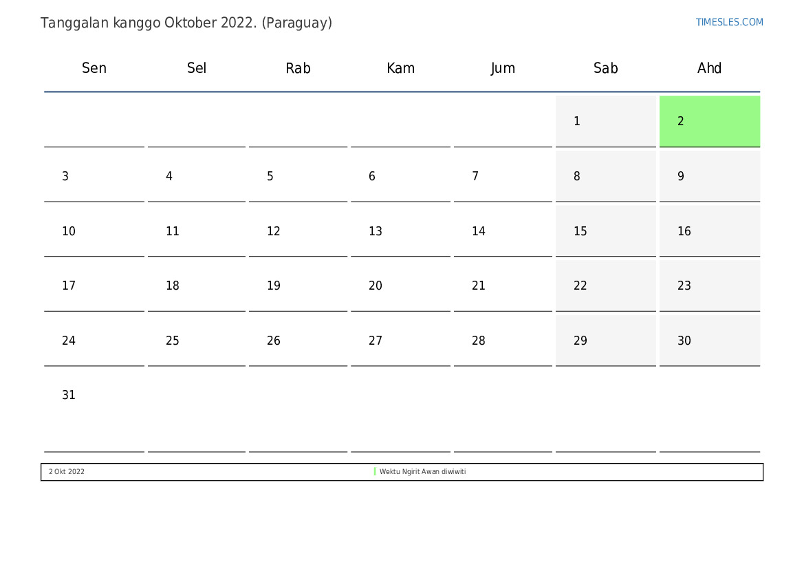Click the Wektu Ngirit Awan diwiwiti note

click(x=422, y=472)
